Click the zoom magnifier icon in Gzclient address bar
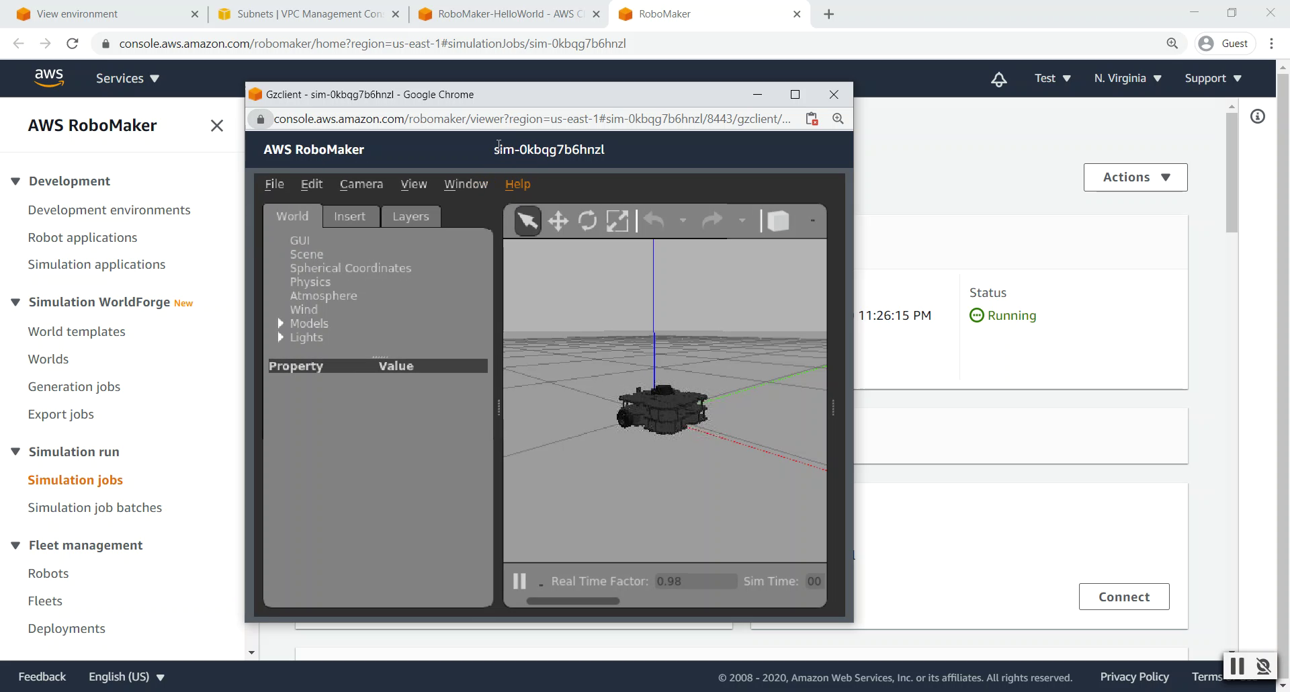 (838, 119)
